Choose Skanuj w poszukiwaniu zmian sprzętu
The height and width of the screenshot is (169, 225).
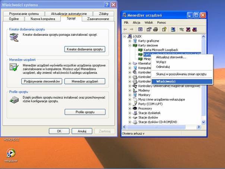(x=182, y=74)
